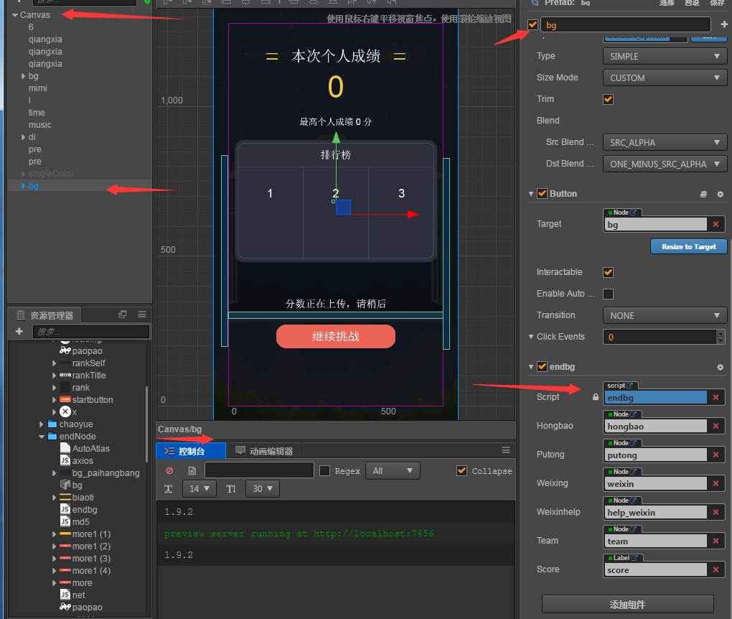732x619 pixels.
Task: Select the 资源管理器 asset manager tab
Action: tap(44, 315)
